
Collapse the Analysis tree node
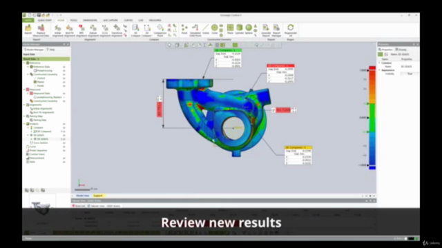[x=25, y=124]
